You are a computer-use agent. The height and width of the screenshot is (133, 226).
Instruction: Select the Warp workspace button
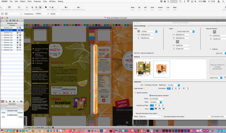(x=175, y=7)
